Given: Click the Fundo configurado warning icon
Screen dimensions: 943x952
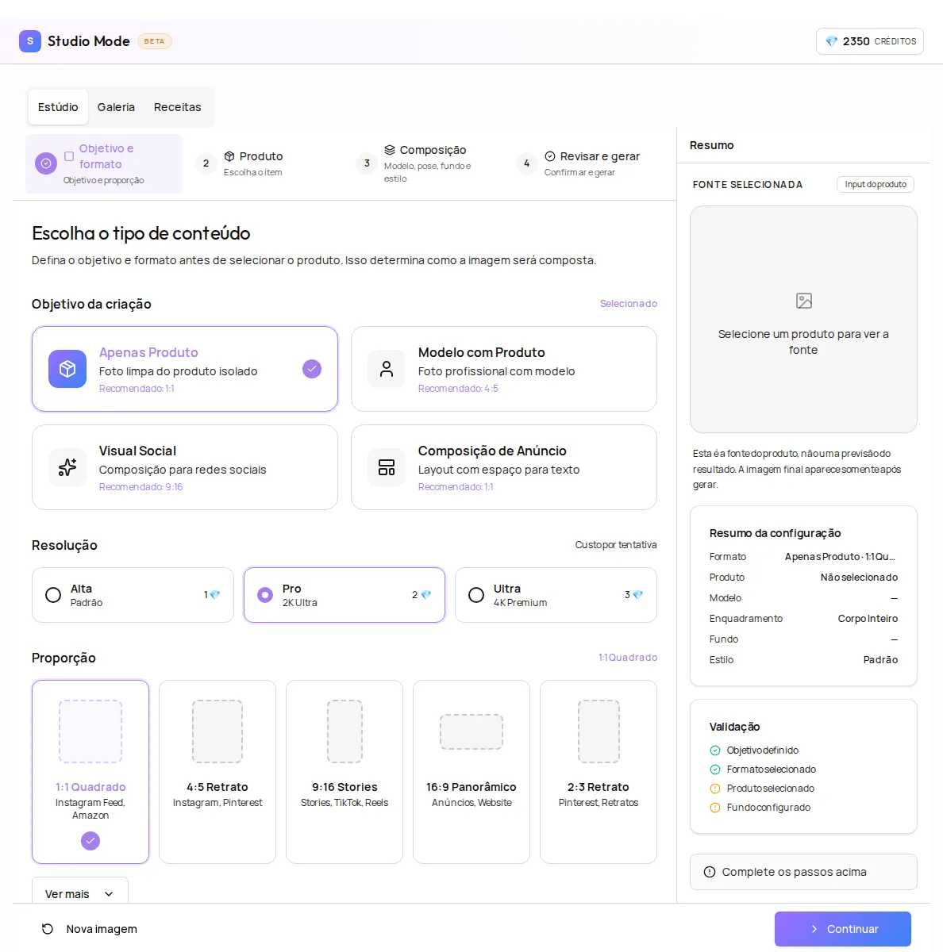Looking at the screenshot, I should pos(715,808).
